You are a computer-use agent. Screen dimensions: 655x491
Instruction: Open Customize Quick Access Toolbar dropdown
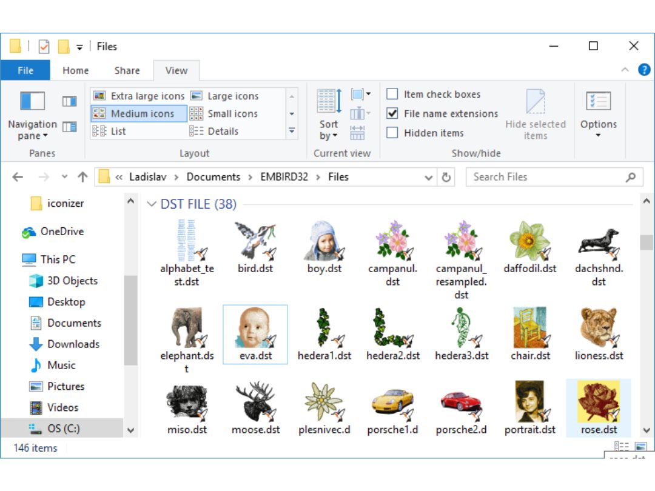79,47
